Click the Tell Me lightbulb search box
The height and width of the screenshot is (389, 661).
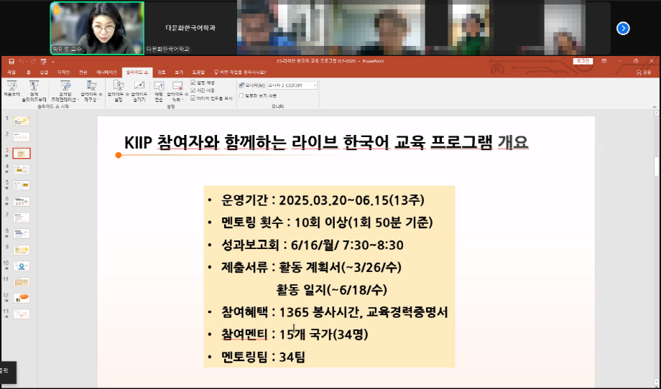coord(240,72)
